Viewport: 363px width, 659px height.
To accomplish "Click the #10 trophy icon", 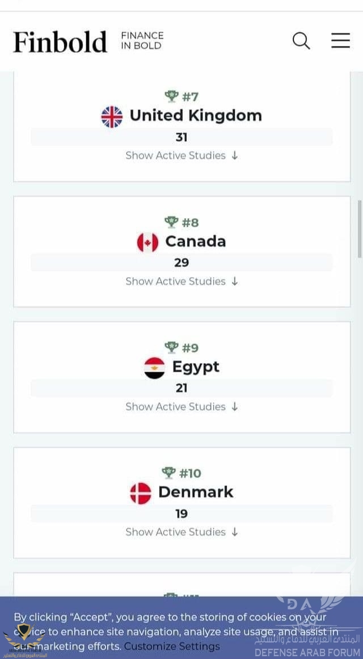I will click(x=168, y=472).
